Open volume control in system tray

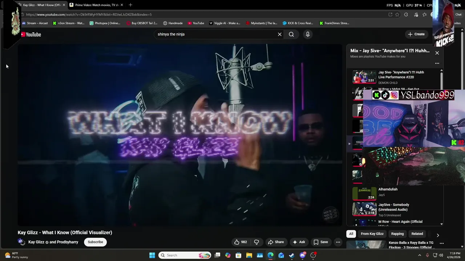441,255
